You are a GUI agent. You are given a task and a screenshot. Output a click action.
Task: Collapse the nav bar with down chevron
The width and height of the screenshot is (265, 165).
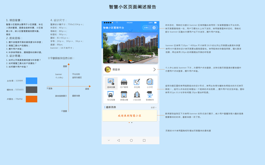[109, 140]
